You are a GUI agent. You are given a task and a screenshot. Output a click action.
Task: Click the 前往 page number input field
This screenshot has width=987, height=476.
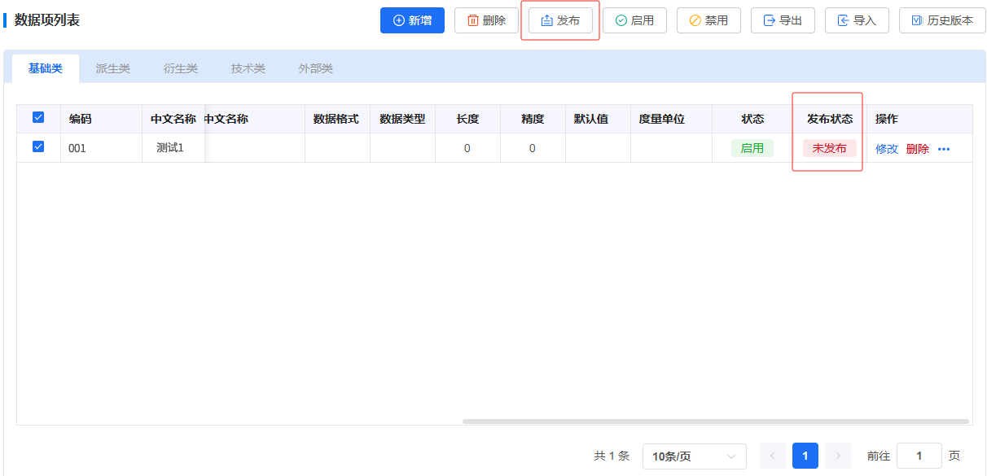(919, 456)
